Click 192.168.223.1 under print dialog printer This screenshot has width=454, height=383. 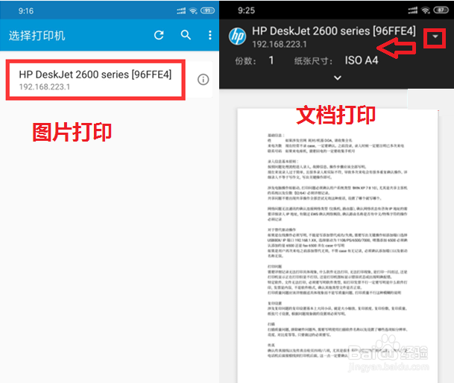[x=280, y=44]
